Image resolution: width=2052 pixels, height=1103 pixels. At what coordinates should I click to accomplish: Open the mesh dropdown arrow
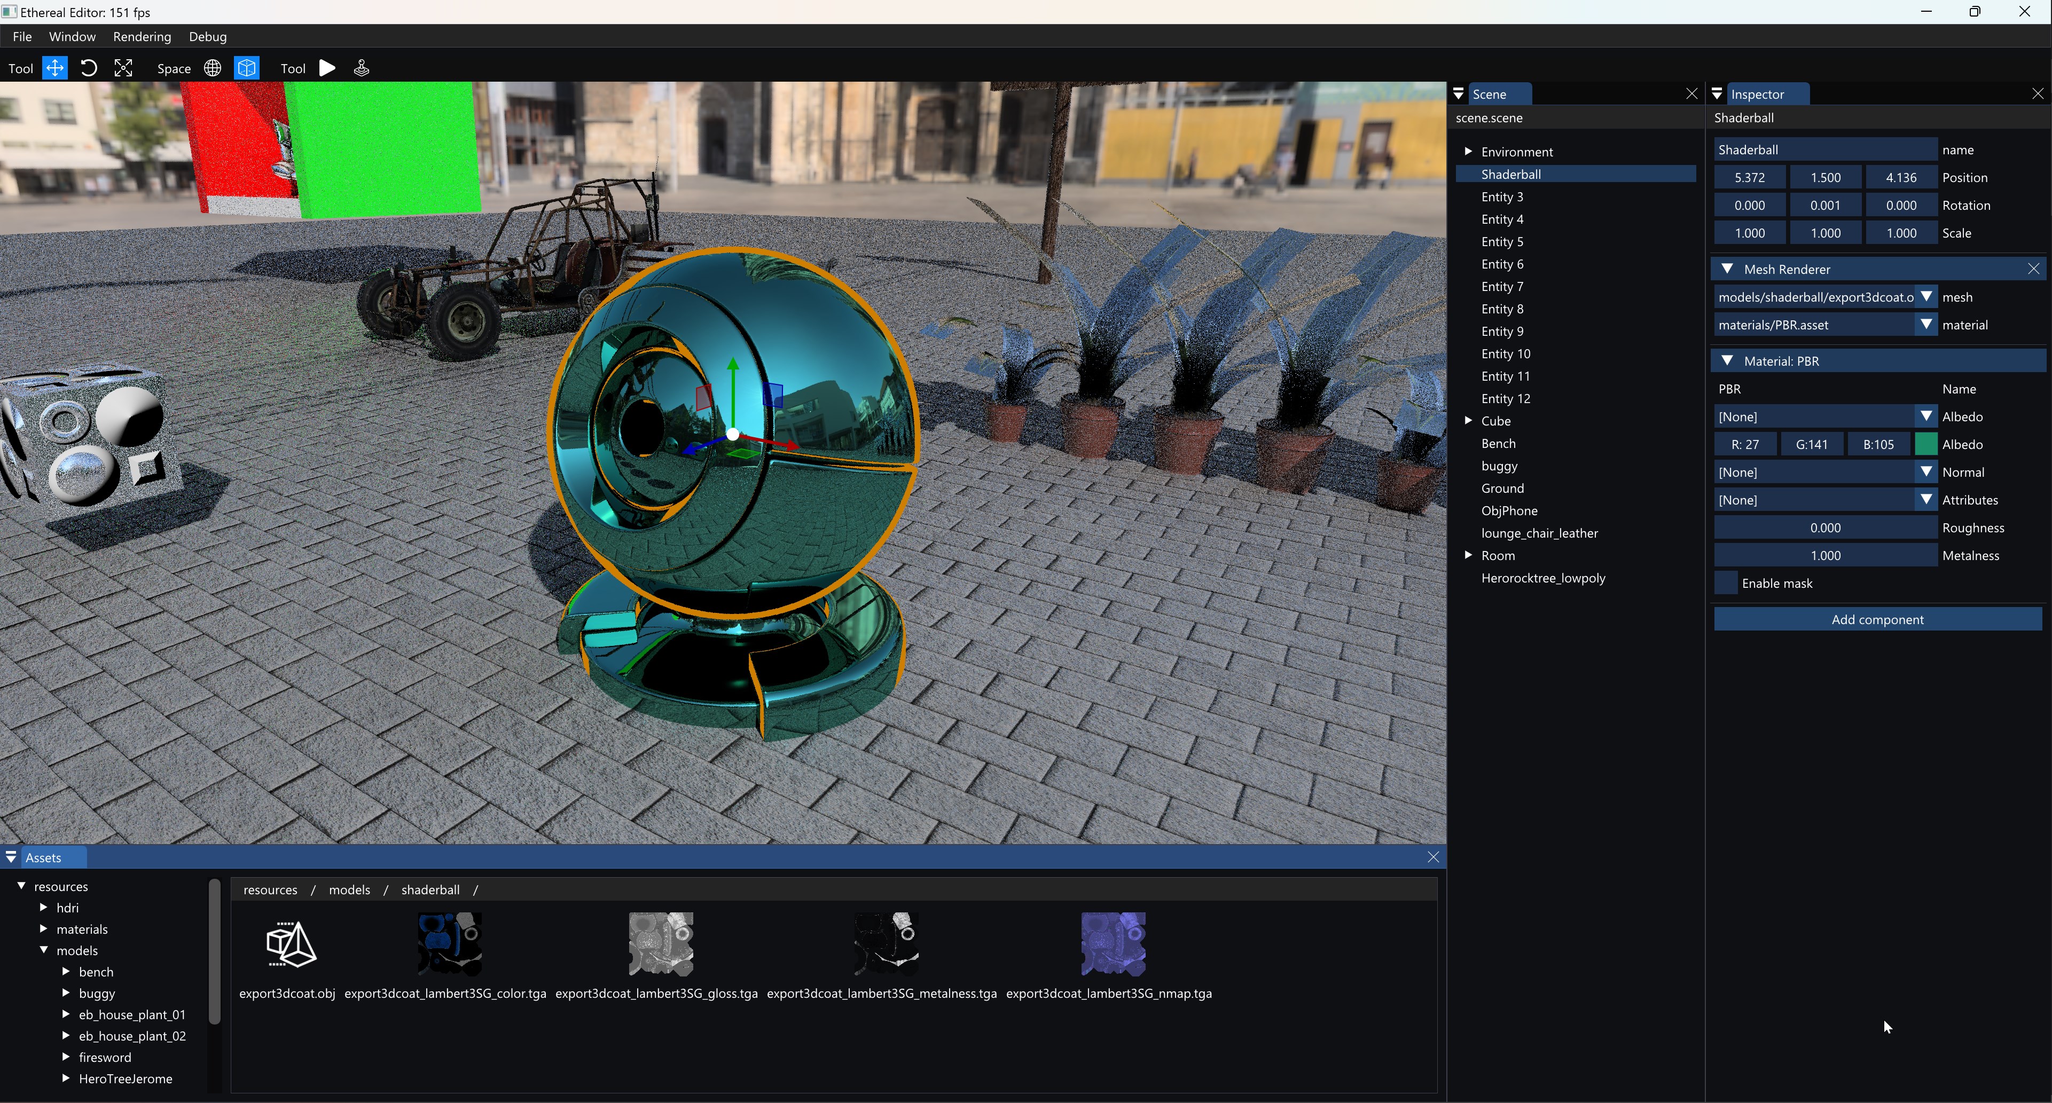pos(1926,296)
